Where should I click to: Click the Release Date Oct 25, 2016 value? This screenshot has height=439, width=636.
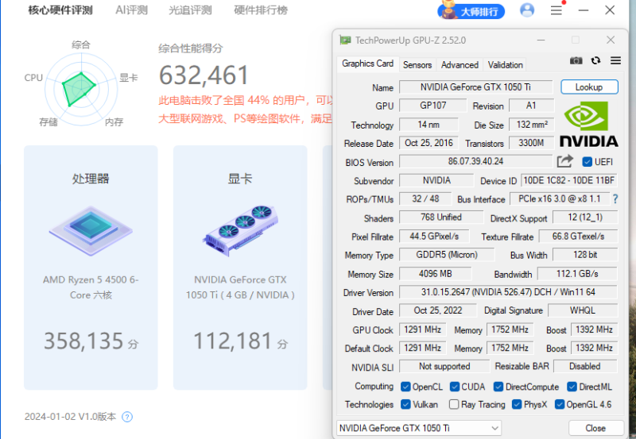pos(429,143)
